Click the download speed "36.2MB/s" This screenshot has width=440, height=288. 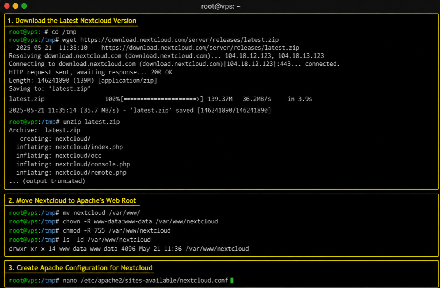coord(257,99)
